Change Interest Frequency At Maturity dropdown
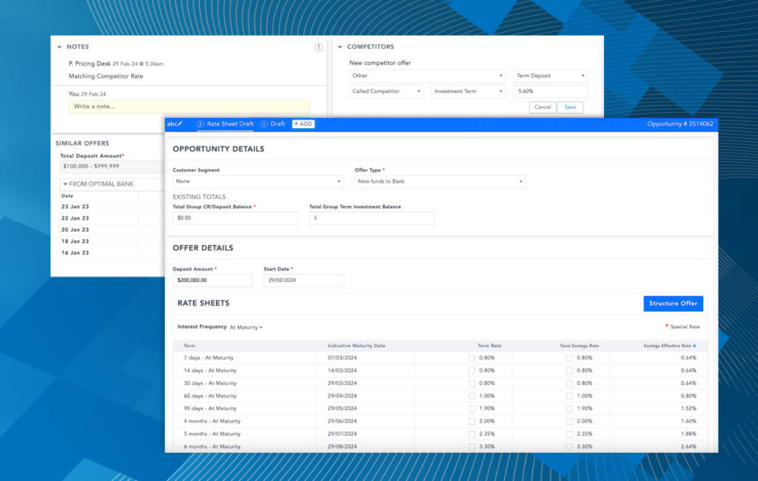The width and height of the screenshot is (758, 481). [x=246, y=327]
